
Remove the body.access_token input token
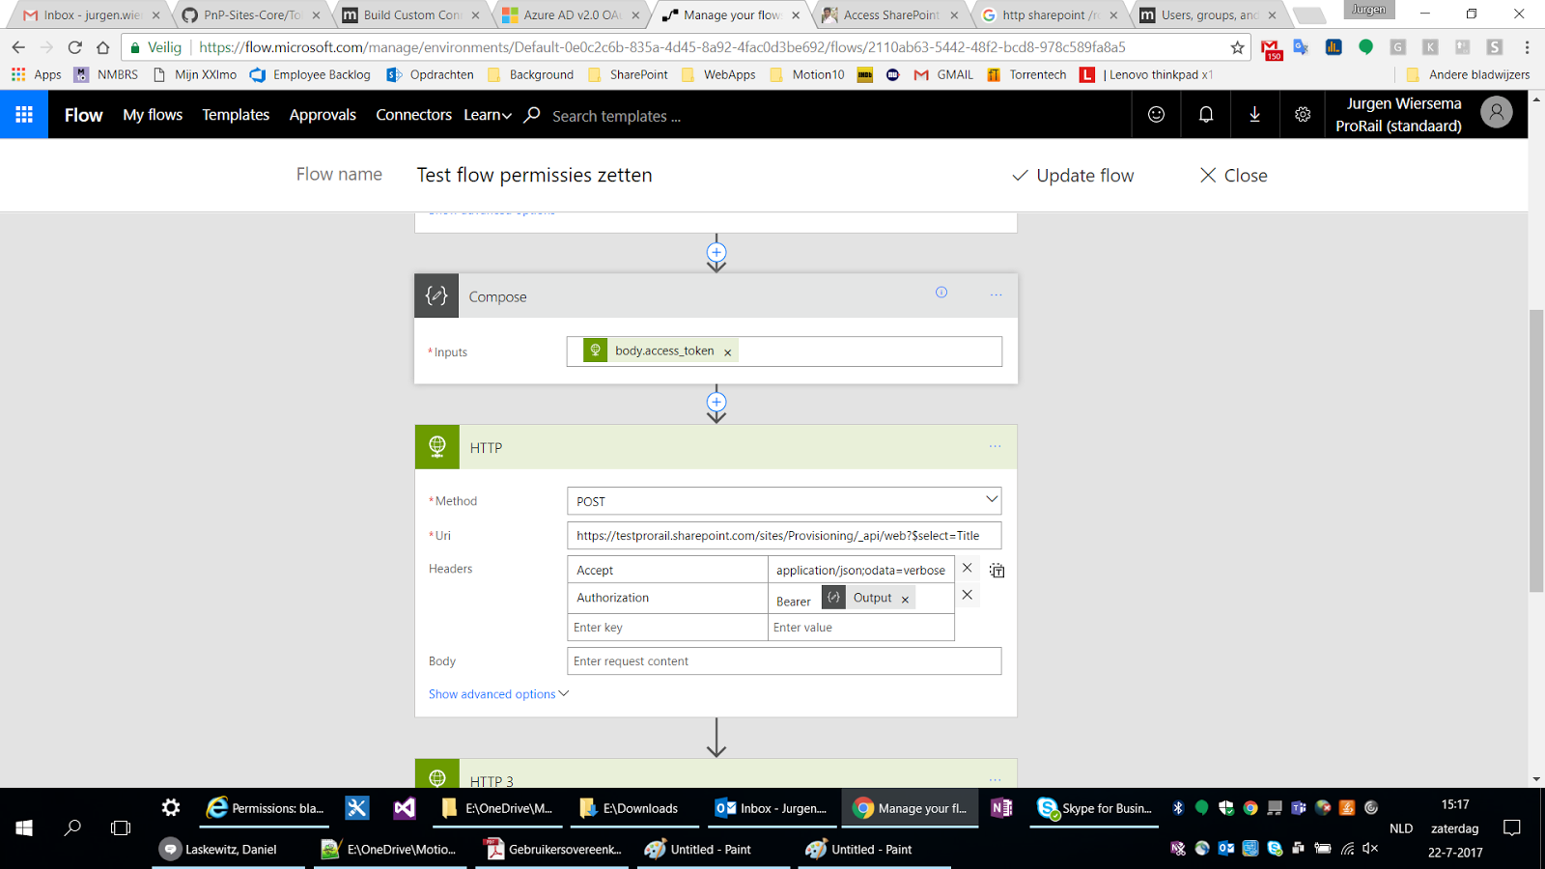click(727, 350)
